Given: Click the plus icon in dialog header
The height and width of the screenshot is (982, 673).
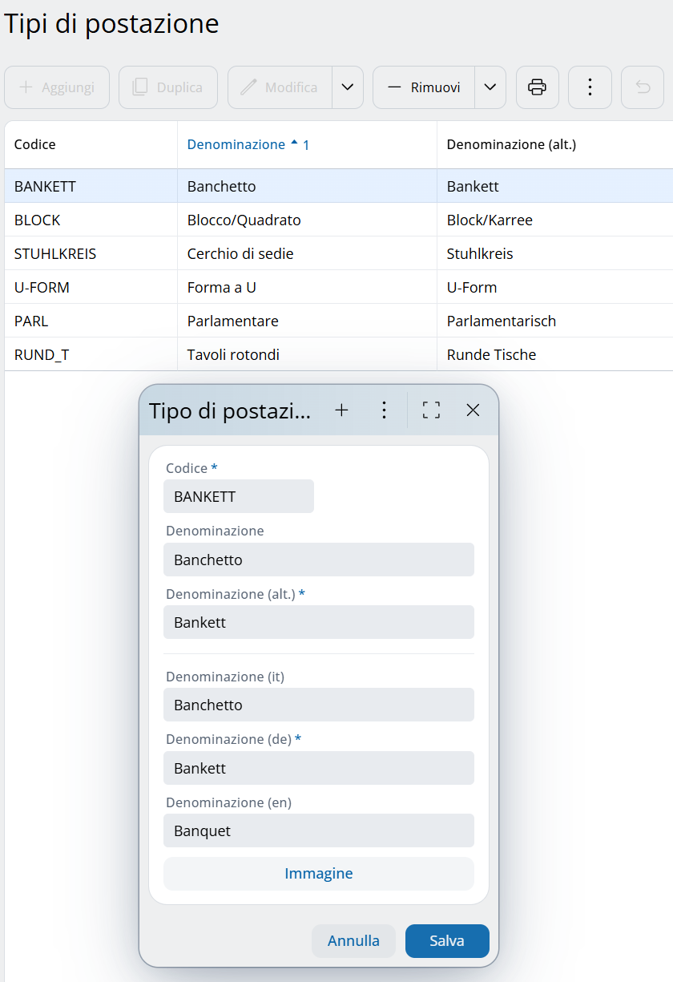Looking at the screenshot, I should [x=341, y=410].
